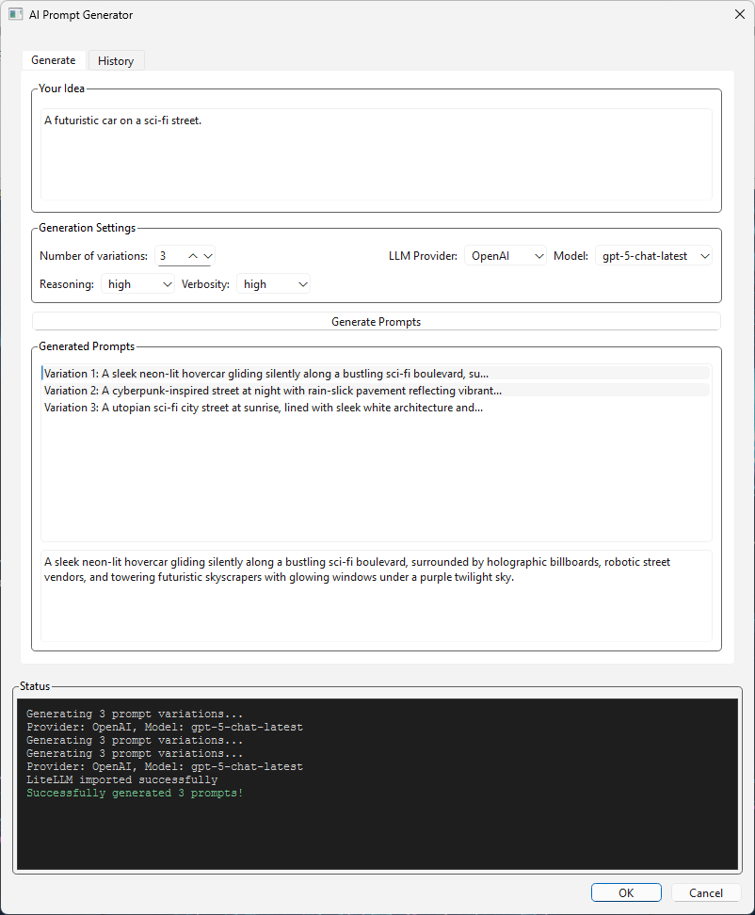Click inside the Status console output
The height and width of the screenshot is (915, 755).
pos(377,781)
